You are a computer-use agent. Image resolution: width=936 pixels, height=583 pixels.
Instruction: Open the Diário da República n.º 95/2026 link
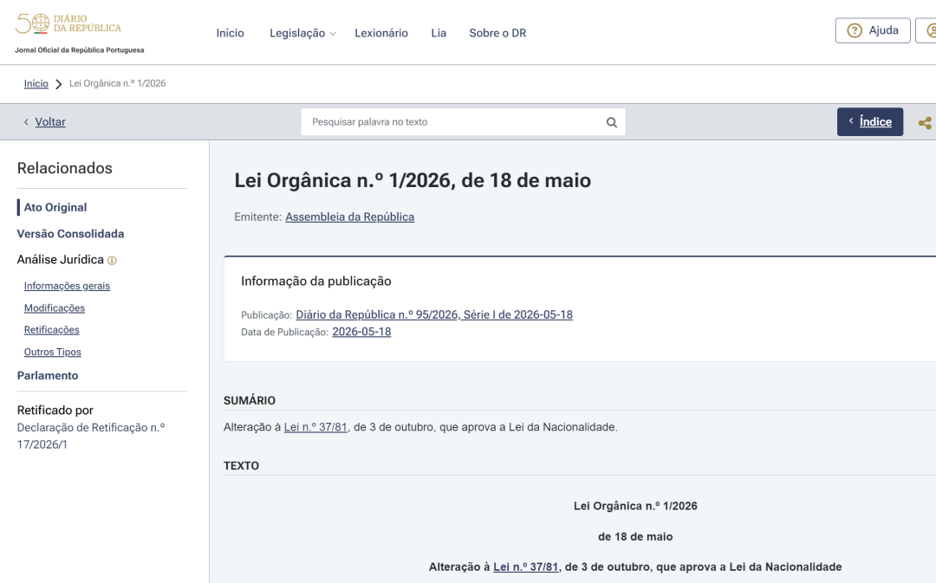click(434, 314)
